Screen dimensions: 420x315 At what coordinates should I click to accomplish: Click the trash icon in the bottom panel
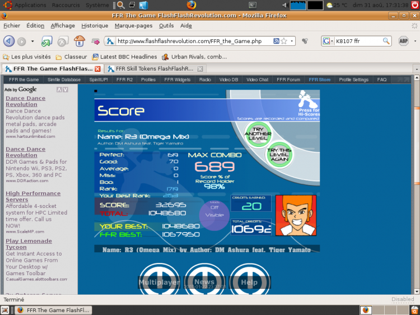tap(415, 310)
